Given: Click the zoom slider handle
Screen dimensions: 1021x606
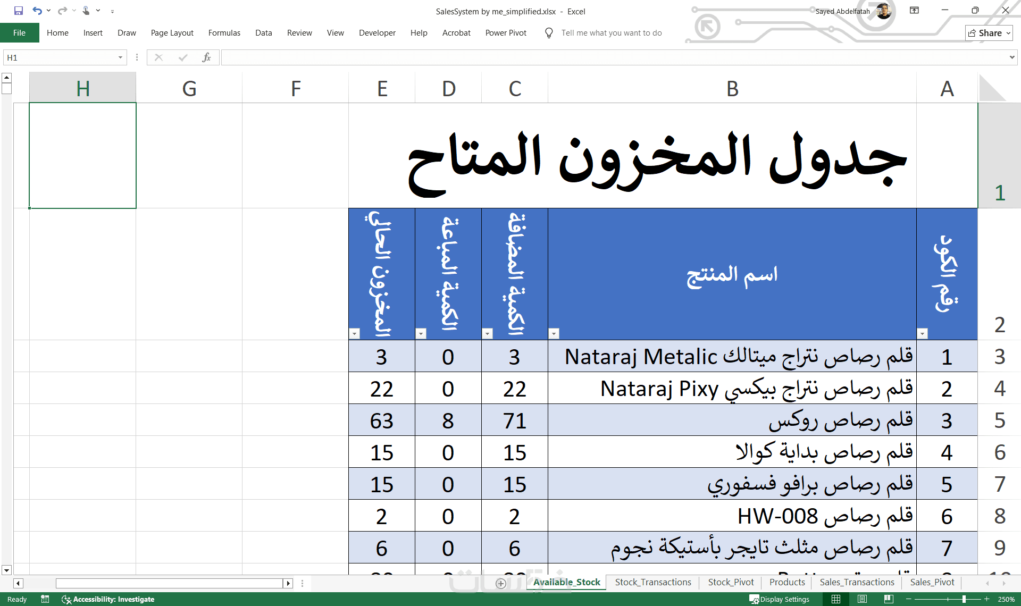Looking at the screenshot, I should [x=964, y=599].
